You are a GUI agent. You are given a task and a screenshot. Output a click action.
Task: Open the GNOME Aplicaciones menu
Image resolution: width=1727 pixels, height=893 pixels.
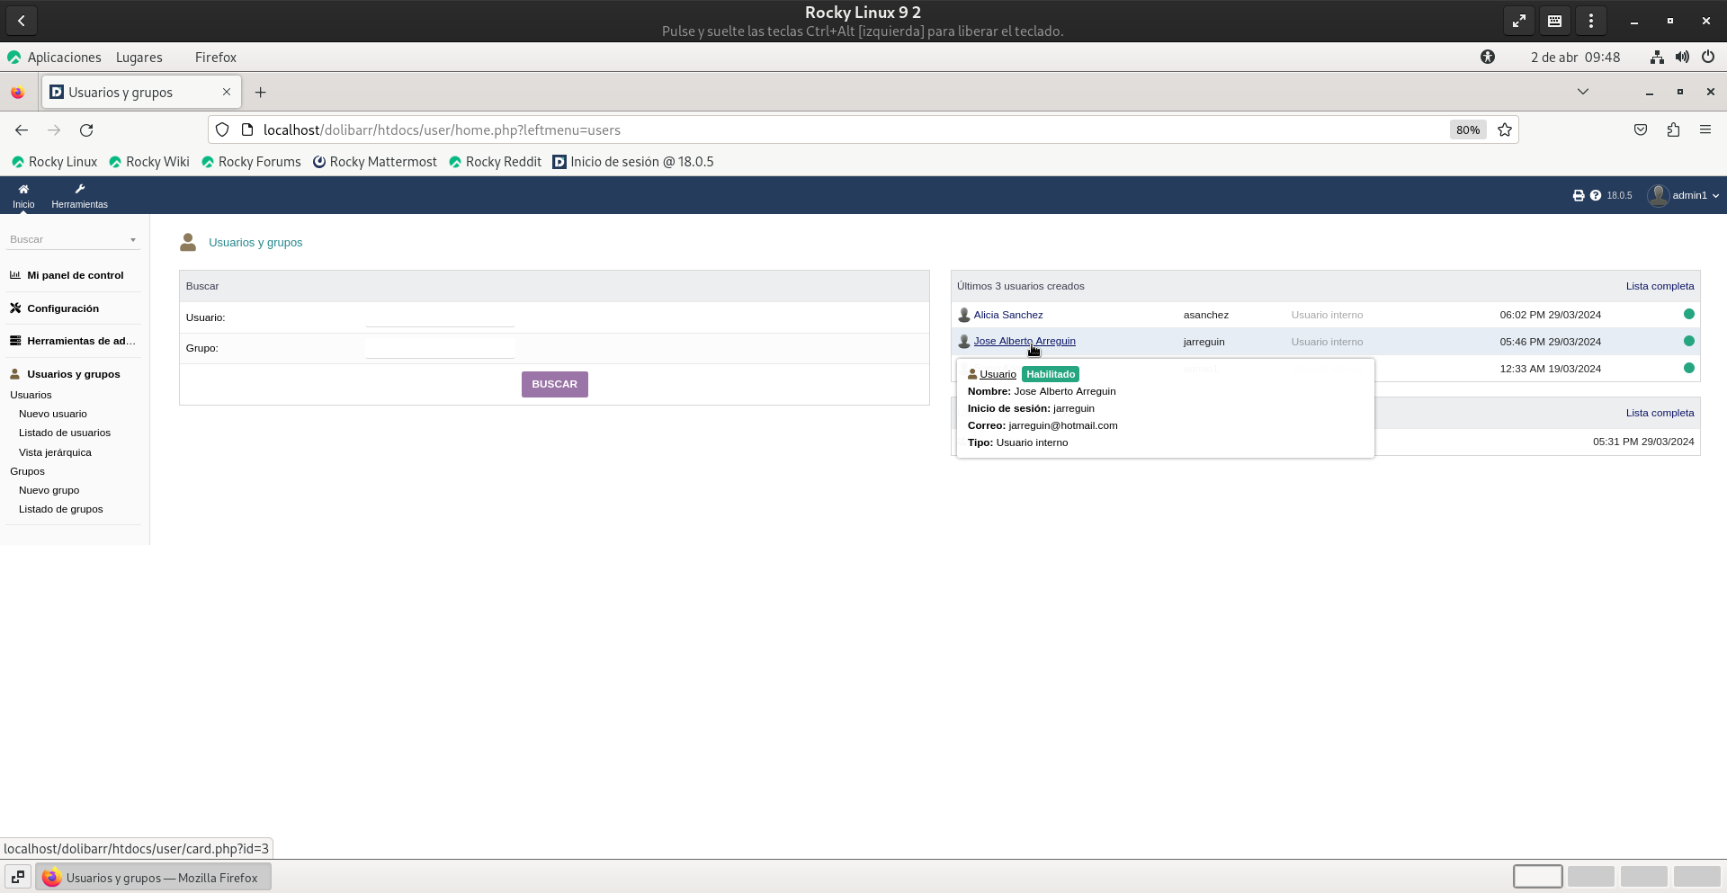pyautogui.click(x=64, y=58)
